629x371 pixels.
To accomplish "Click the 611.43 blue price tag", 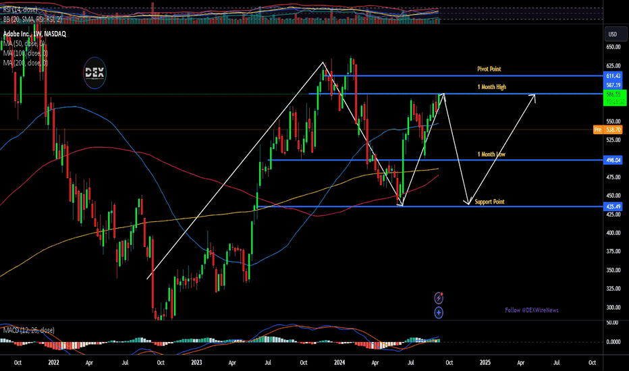I will [x=613, y=76].
